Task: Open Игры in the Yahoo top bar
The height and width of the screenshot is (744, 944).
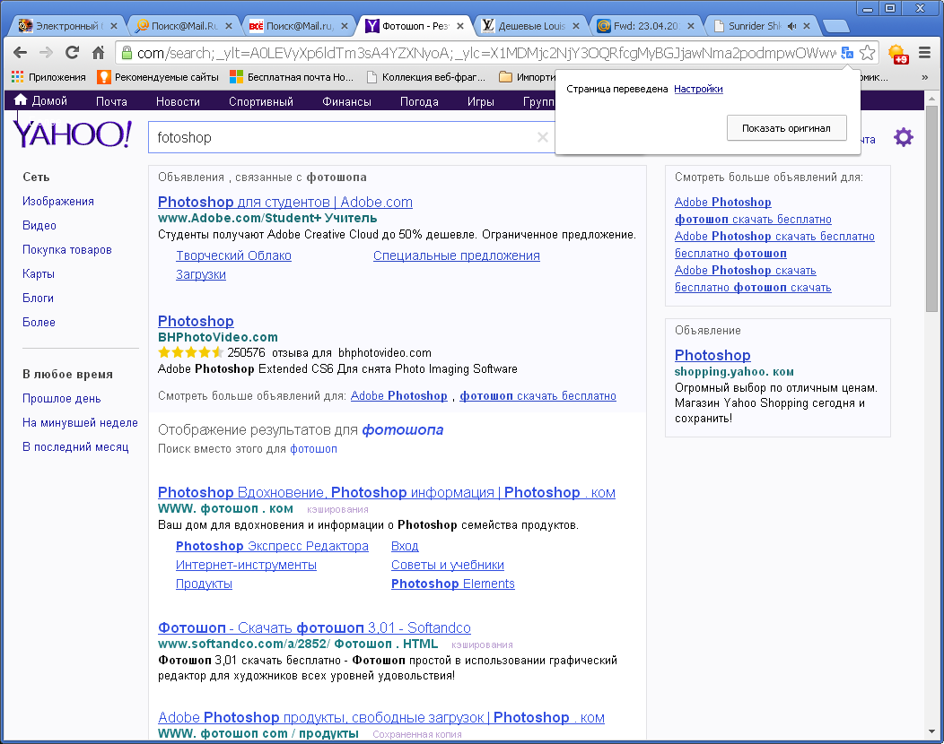Action: pos(480,101)
